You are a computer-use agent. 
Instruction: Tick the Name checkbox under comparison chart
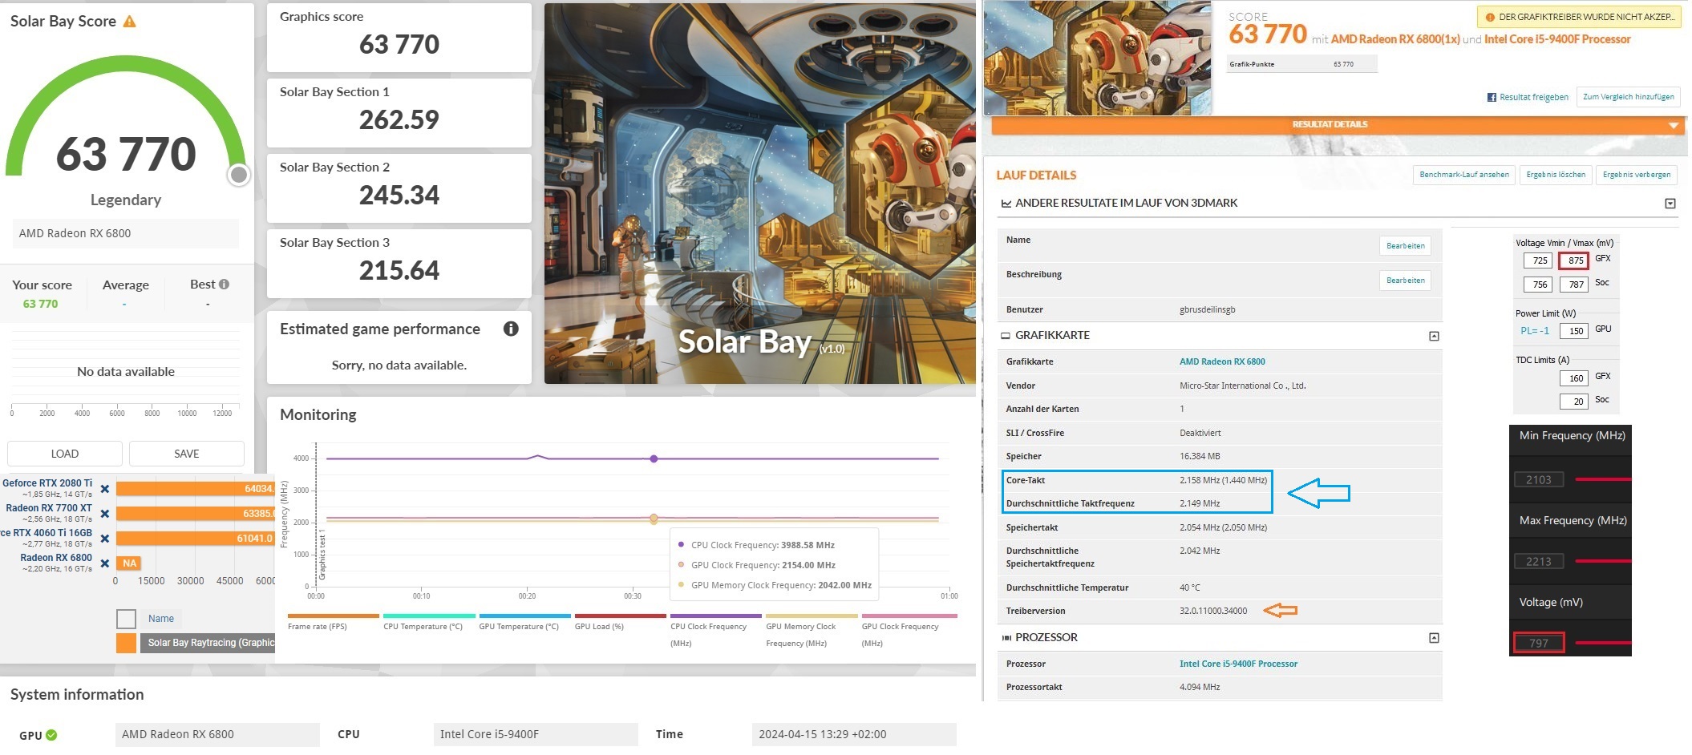click(126, 619)
